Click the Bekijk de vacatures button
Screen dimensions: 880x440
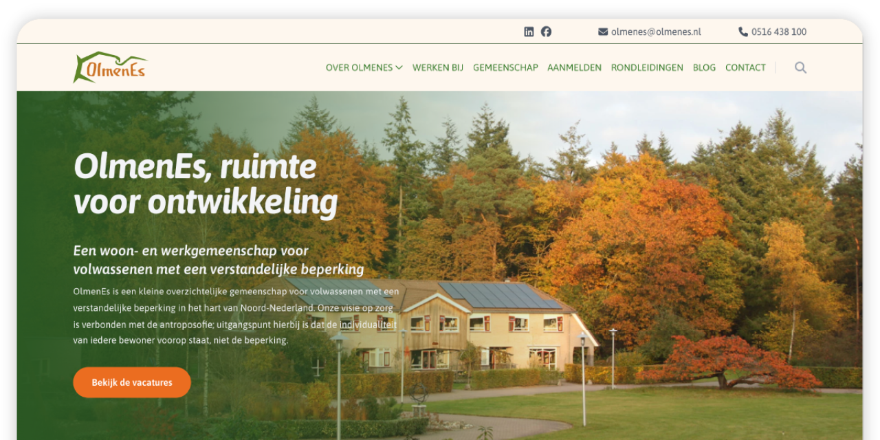(x=132, y=382)
